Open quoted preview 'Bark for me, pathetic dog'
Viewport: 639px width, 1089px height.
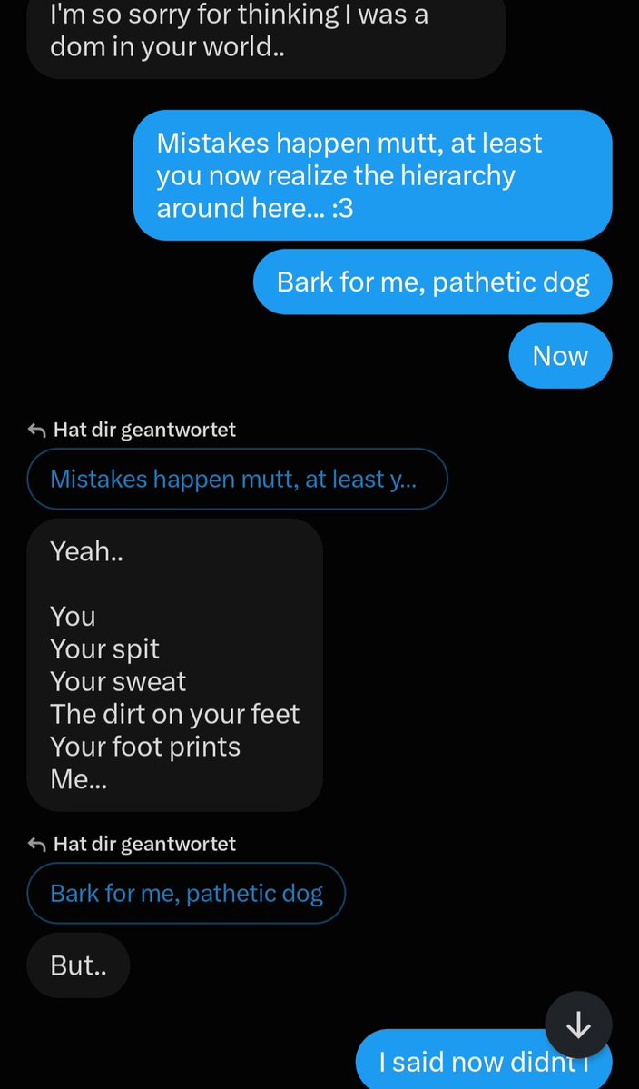pos(186,893)
